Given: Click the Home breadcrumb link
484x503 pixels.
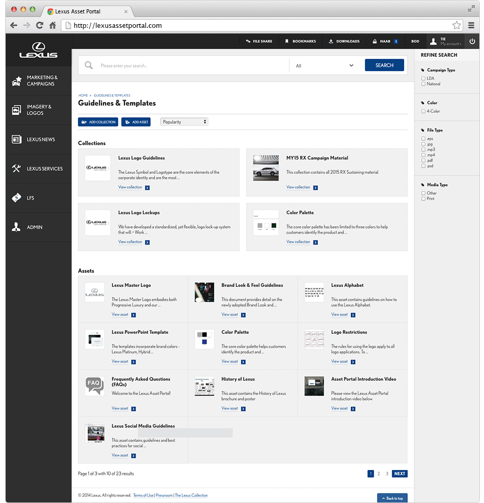Looking at the screenshot, I should point(83,95).
